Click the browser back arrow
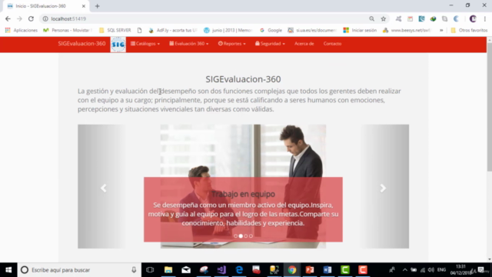This screenshot has width=492, height=277. point(8,18)
